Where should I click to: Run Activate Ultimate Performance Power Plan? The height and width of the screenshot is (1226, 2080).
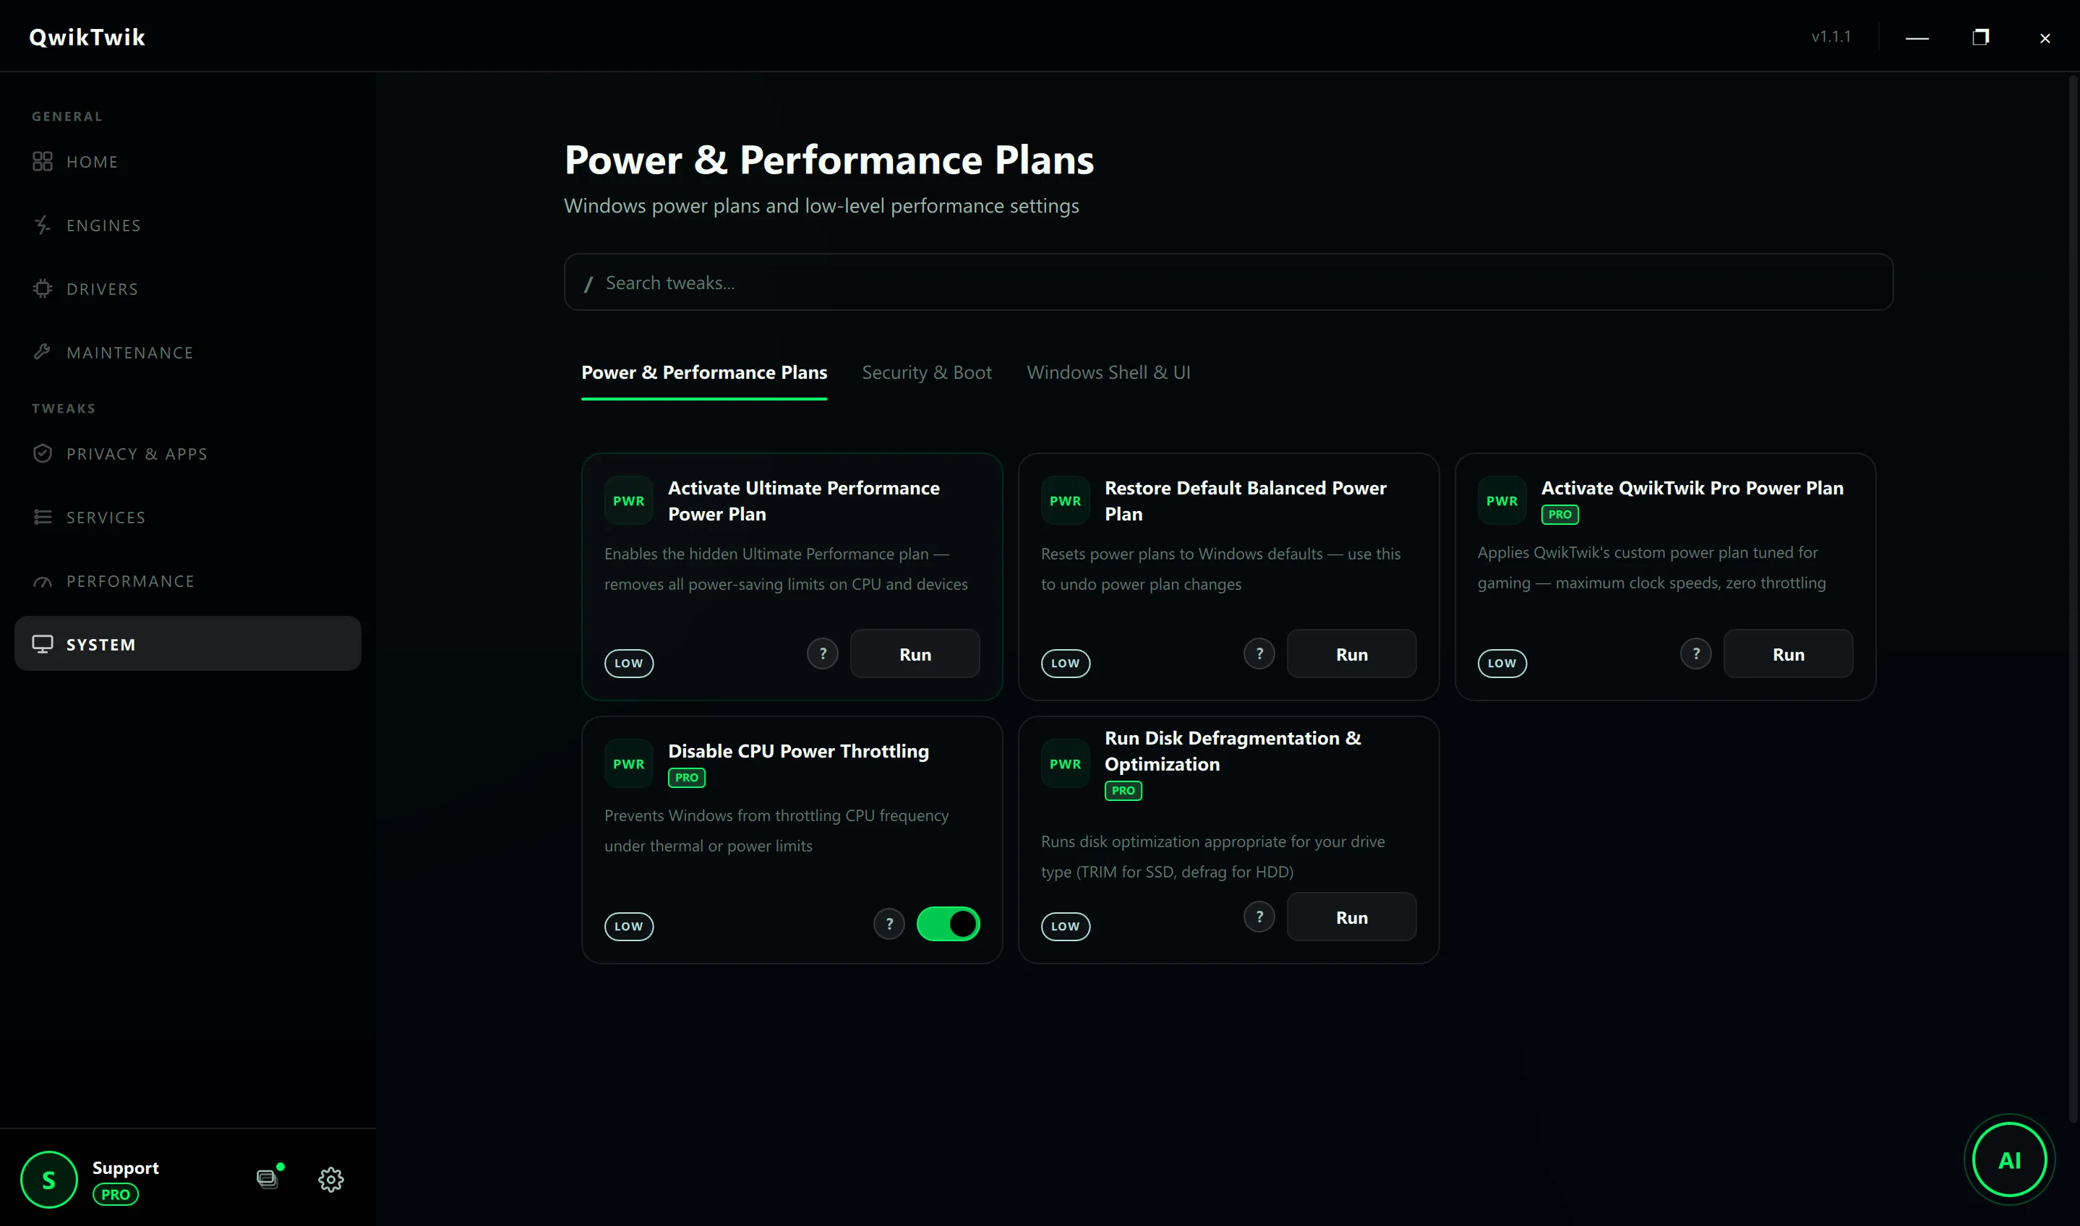point(915,653)
